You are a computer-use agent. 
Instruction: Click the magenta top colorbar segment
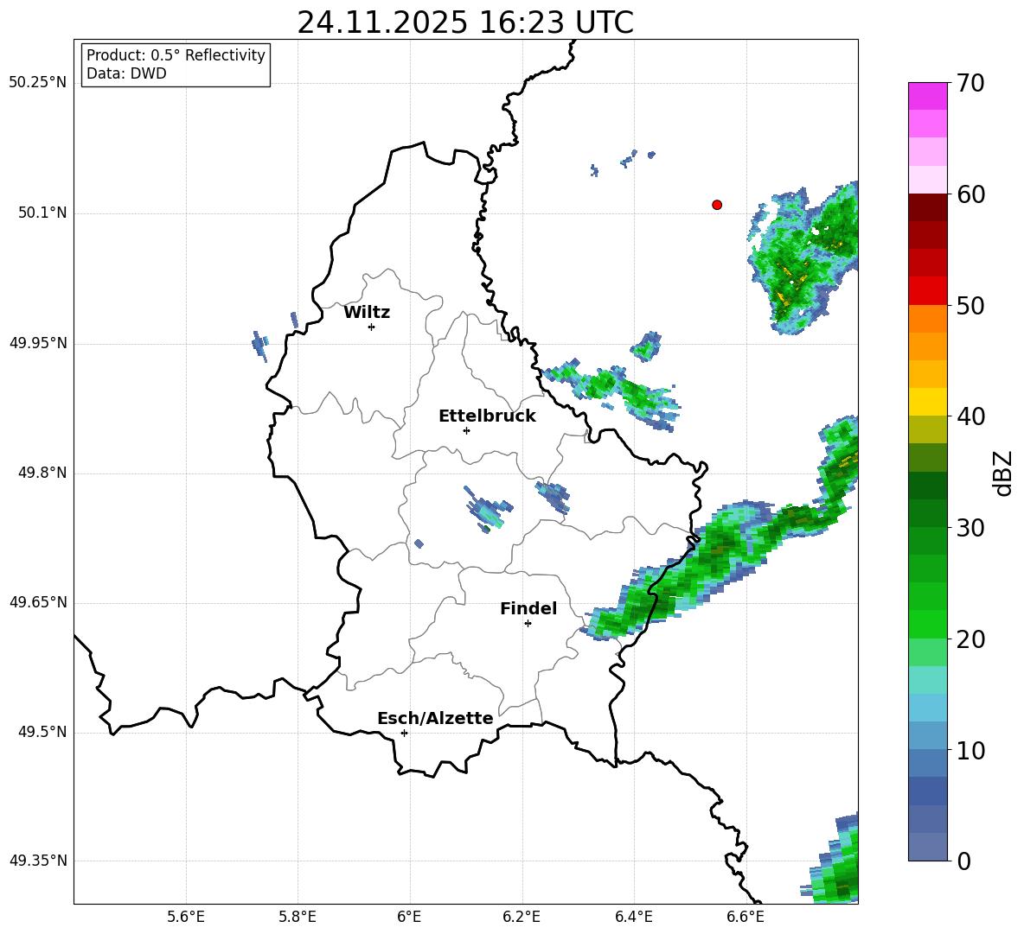(927, 96)
